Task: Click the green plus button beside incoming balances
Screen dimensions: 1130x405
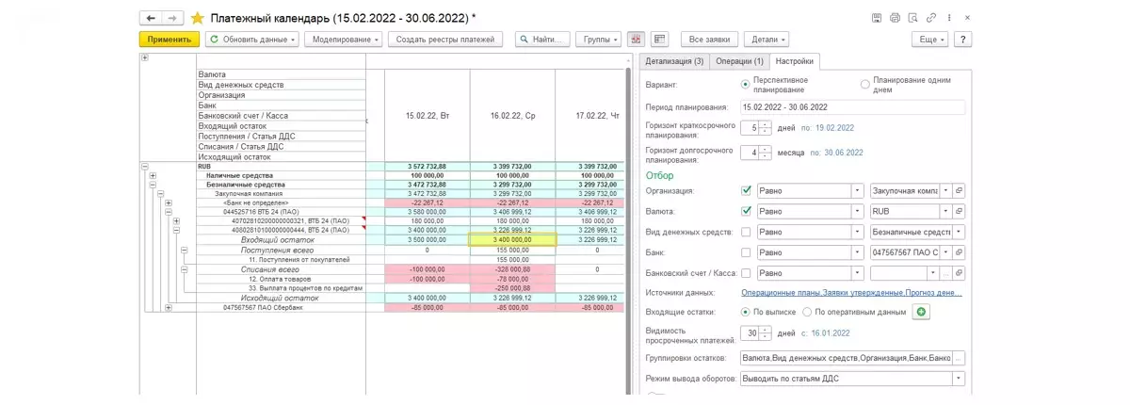Action: (921, 312)
